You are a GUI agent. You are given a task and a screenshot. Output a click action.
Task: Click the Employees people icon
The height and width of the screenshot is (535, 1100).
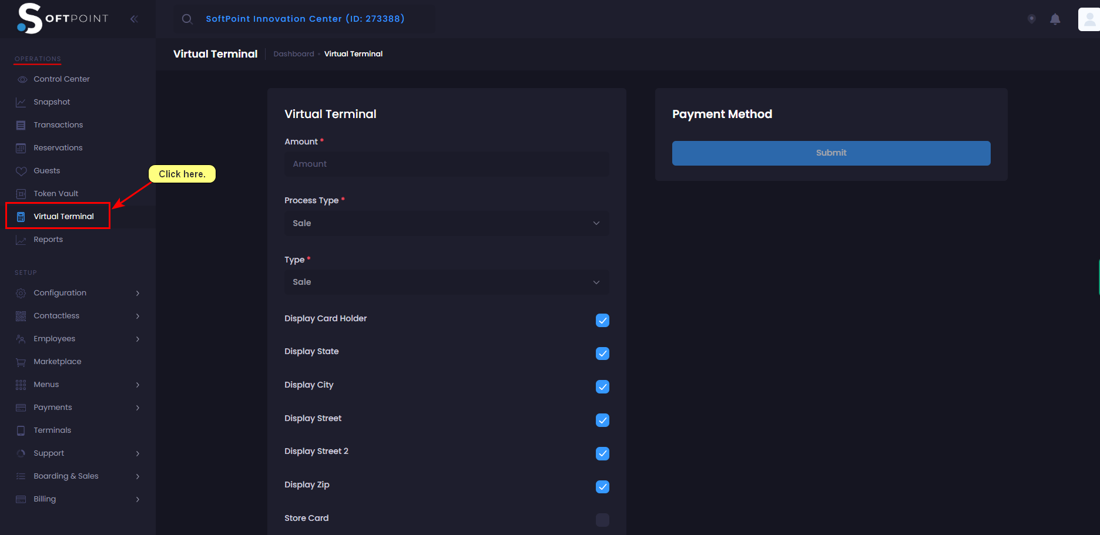click(x=21, y=339)
